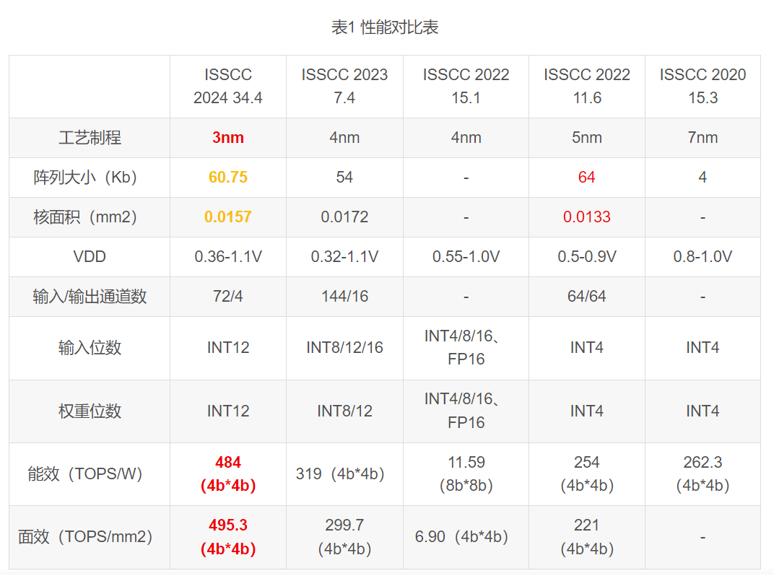Select the 0.5-0.9V cell

pyautogui.click(x=587, y=257)
